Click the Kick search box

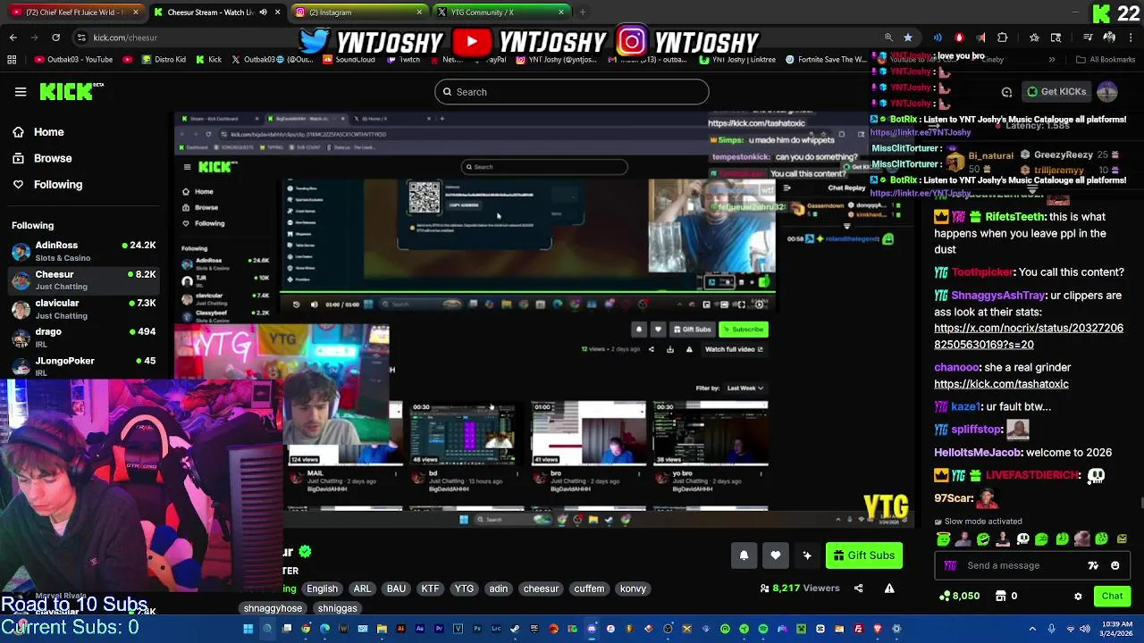572,92
